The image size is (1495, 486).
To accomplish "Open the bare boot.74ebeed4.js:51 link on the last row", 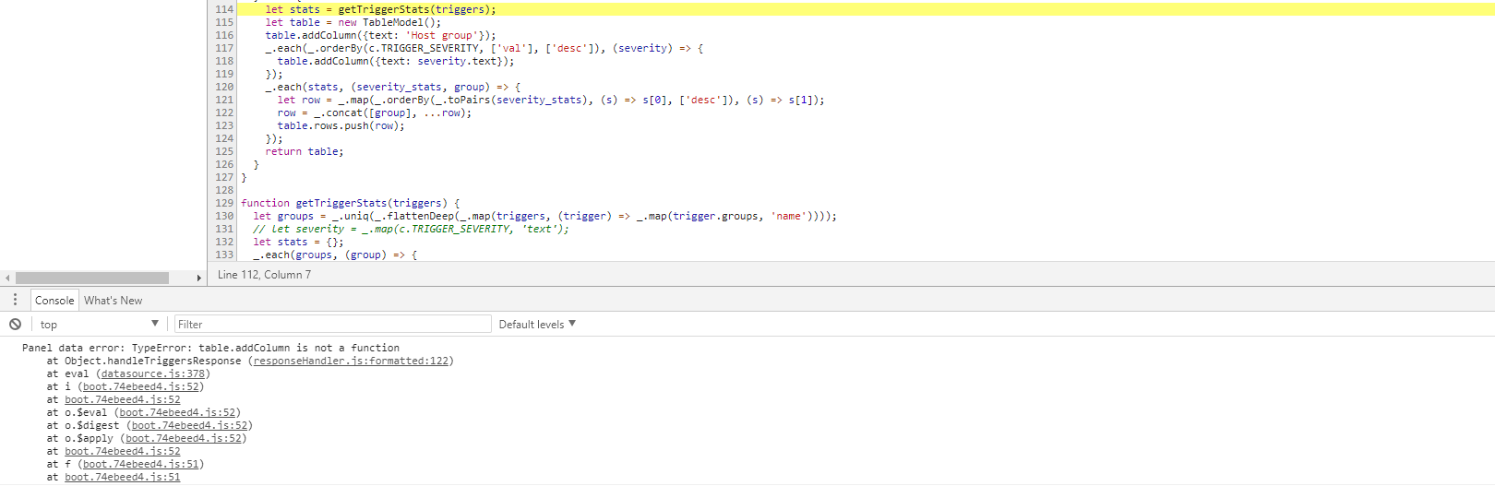I will (x=123, y=477).
